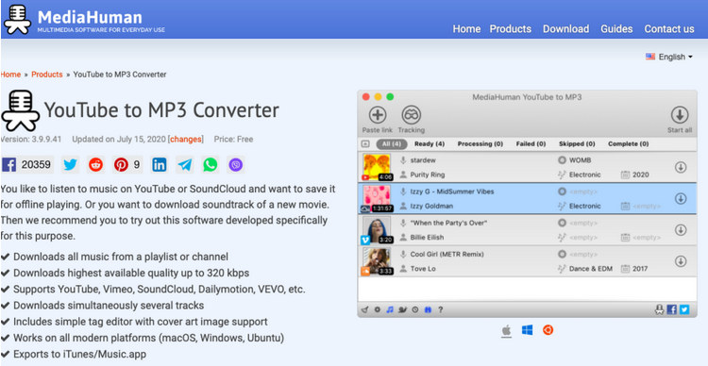
Task: Open the Tracking mask icon
Action: 411,115
